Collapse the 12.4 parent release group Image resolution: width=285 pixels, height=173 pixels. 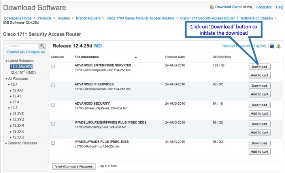[9, 85]
